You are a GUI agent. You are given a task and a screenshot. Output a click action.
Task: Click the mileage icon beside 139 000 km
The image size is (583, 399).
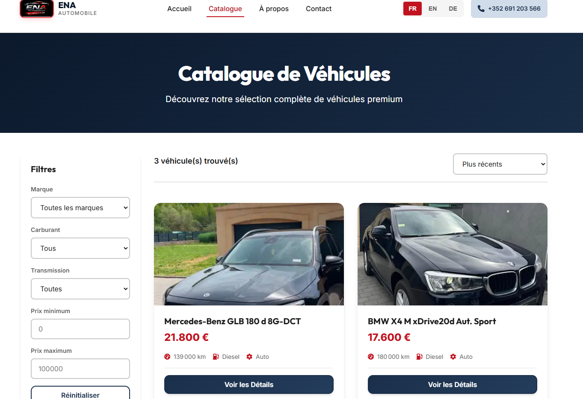pos(167,357)
